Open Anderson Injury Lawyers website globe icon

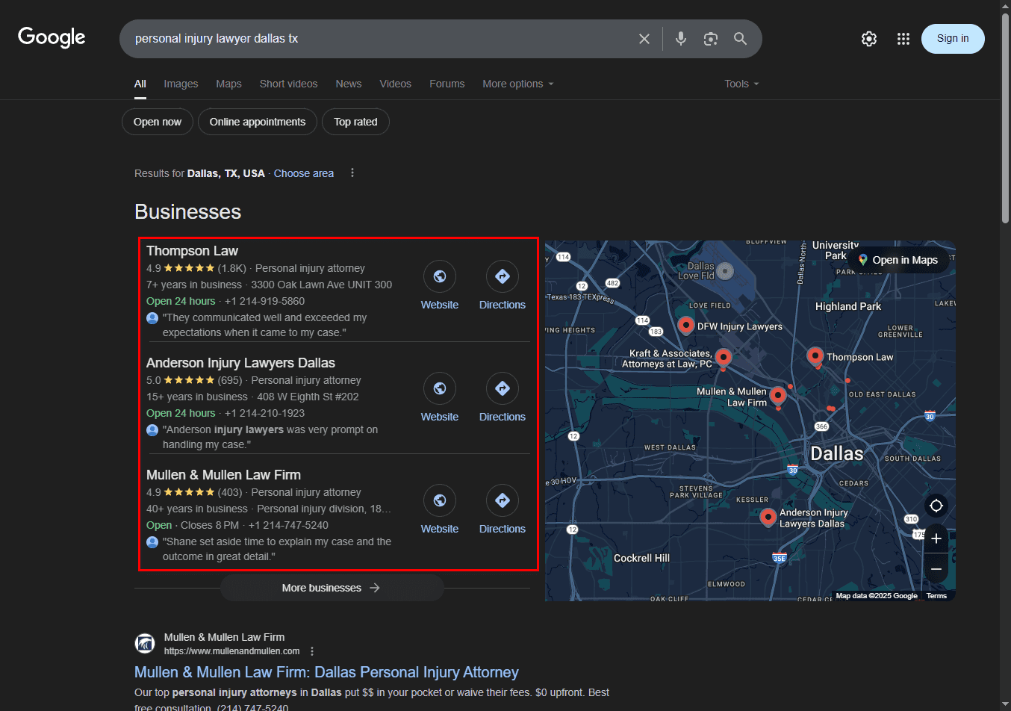pos(440,388)
